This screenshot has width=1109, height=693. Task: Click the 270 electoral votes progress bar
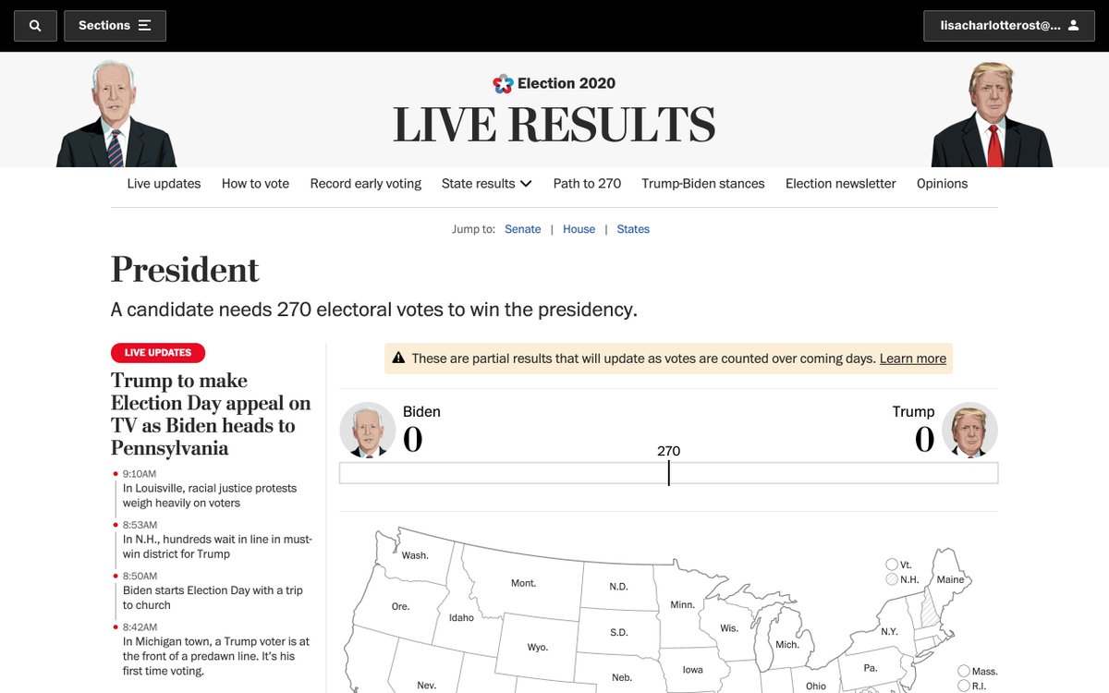668,473
